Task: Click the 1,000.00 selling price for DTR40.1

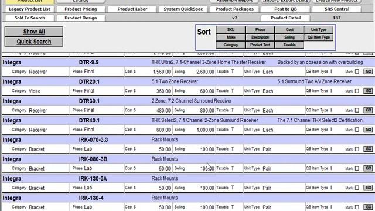Action: coord(205,130)
